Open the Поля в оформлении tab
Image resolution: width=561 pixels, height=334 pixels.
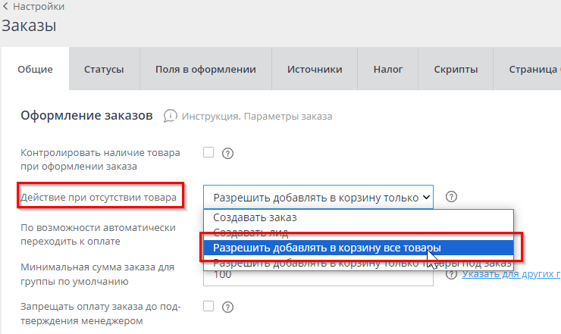[x=205, y=70]
